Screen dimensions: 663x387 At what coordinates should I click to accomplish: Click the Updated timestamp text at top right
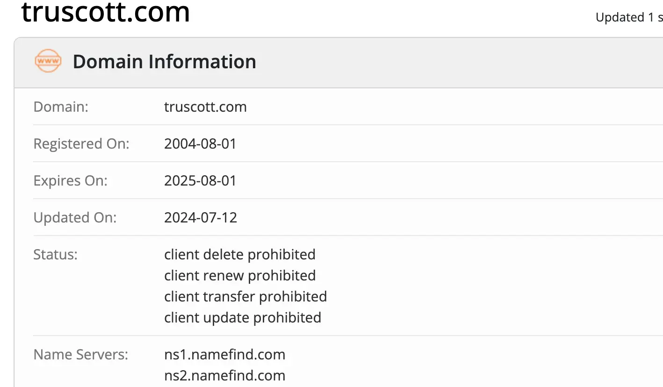628,17
